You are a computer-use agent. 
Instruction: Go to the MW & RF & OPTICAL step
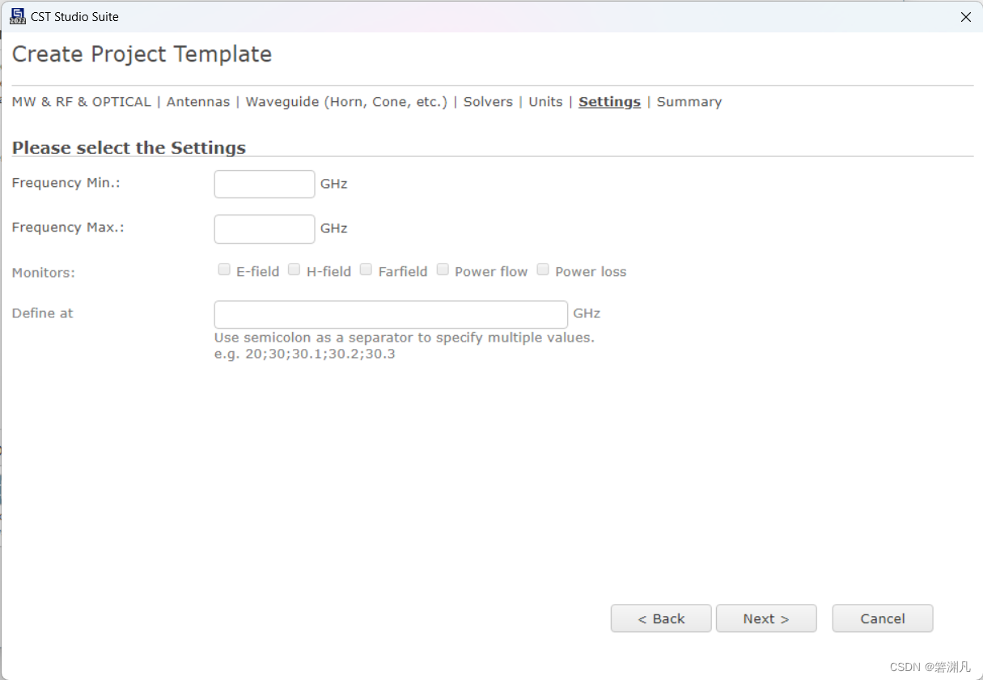[x=82, y=102]
